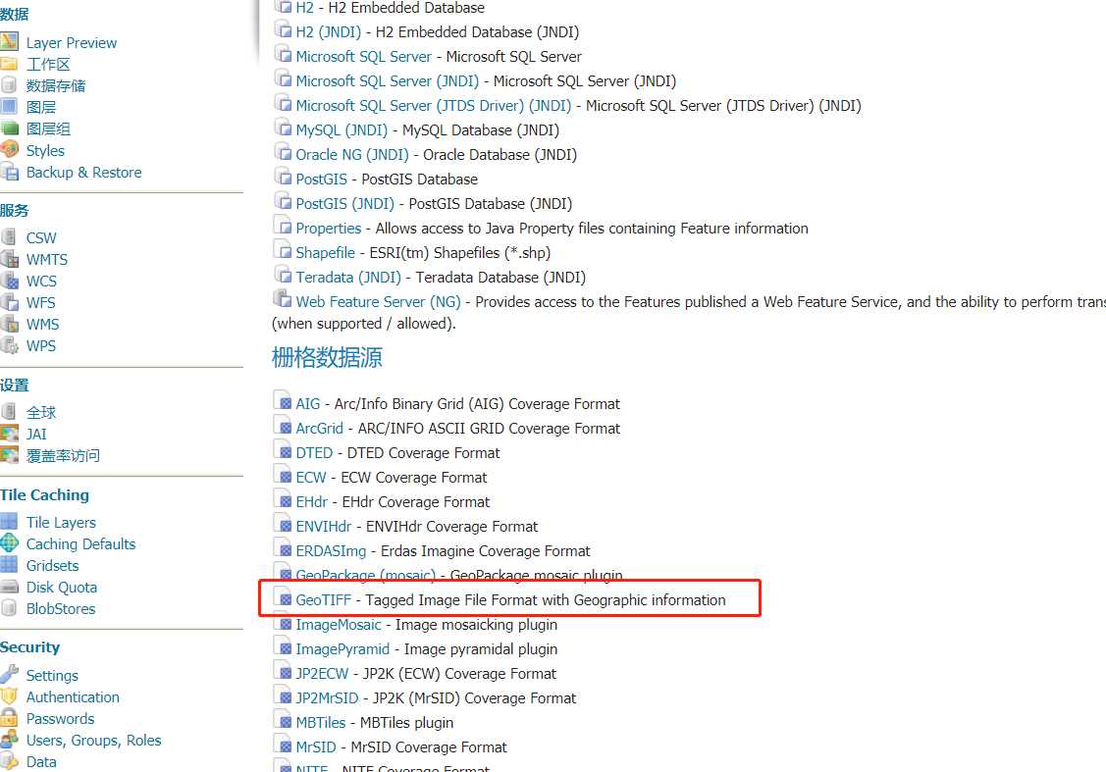Click the JAI settings icon
Image resolution: width=1106 pixels, height=772 pixels.
9,433
